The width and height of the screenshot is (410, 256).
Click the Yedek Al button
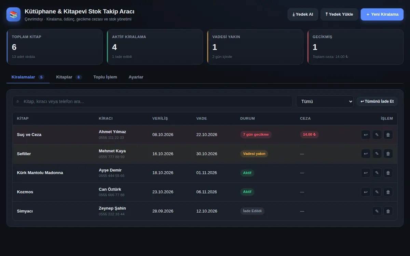tap(303, 14)
